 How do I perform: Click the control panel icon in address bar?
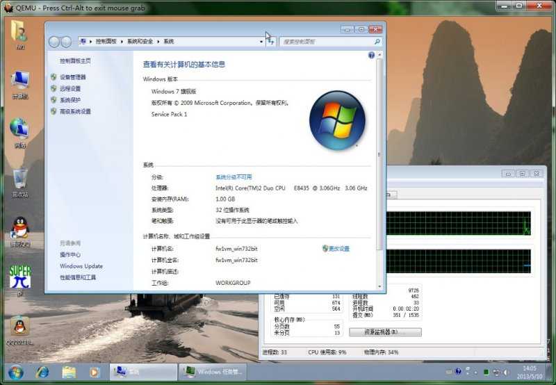click(83, 42)
